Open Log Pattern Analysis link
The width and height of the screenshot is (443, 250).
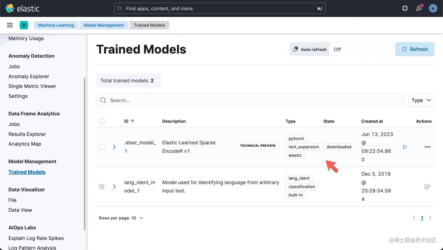(32, 247)
